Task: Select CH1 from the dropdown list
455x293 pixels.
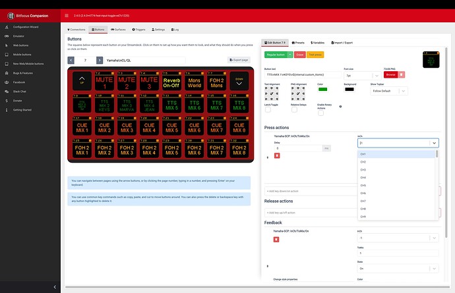Action: tap(396, 154)
